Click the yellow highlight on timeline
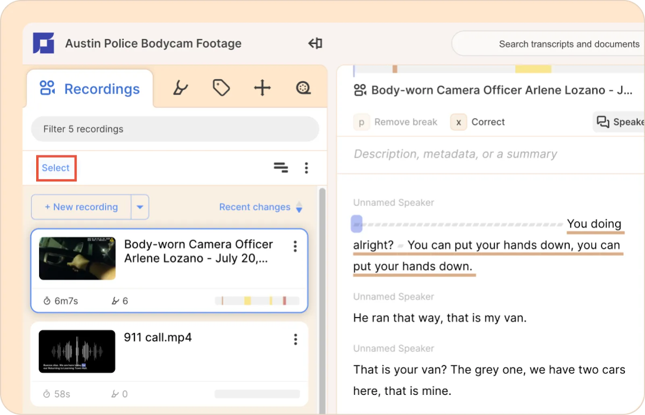This screenshot has width=645, height=415. [x=533, y=69]
